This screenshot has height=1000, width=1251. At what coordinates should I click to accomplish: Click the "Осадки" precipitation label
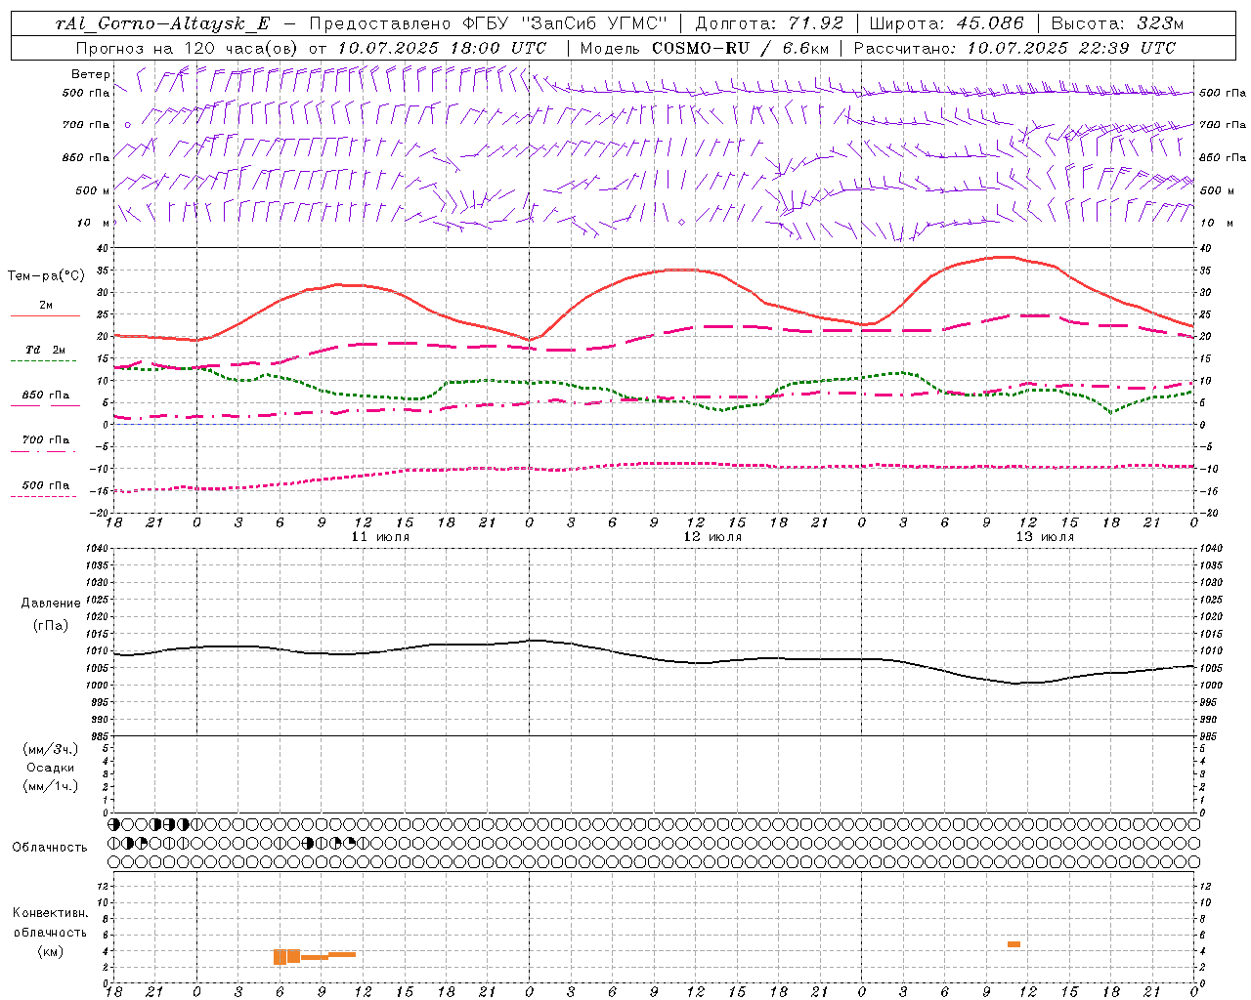pos(51,768)
